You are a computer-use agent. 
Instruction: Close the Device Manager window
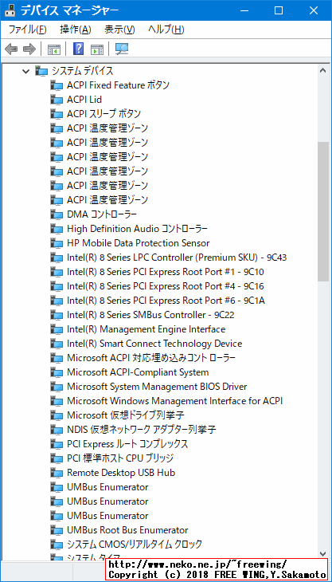[x=314, y=11]
